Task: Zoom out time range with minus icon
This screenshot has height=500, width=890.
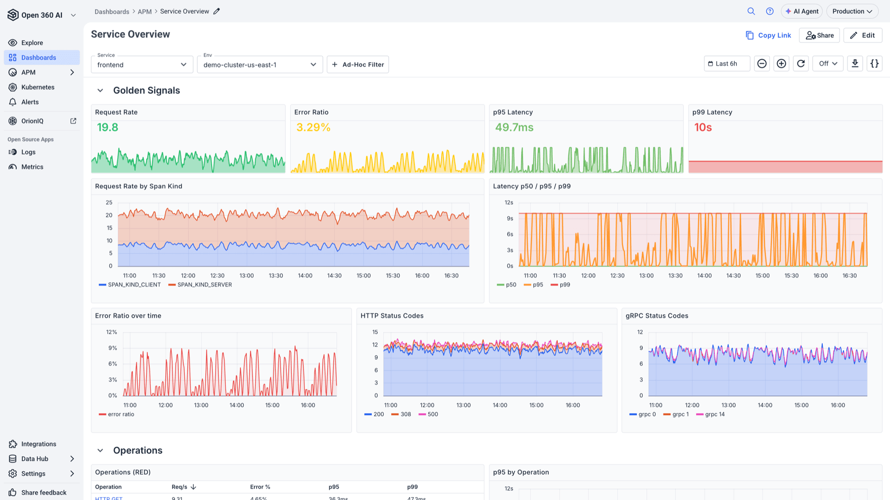Action: tap(762, 64)
